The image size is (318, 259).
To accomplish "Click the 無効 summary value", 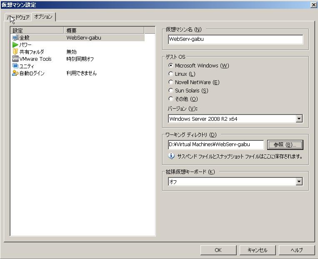I will point(72,52).
